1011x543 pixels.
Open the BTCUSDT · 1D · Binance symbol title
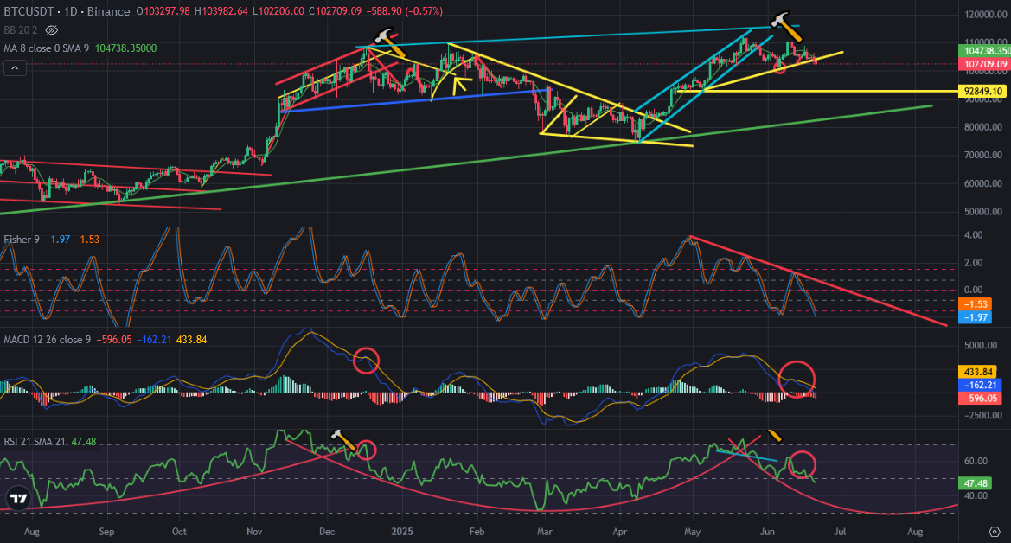(x=67, y=11)
